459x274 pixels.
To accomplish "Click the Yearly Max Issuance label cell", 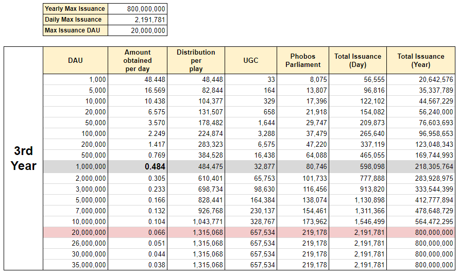I will 75,9.
